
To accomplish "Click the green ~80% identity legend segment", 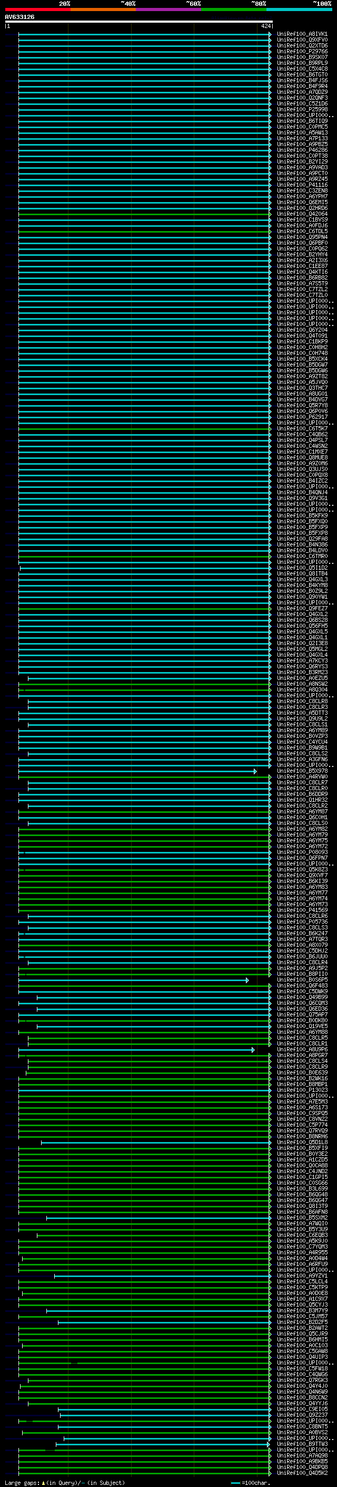I will click(234, 9).
